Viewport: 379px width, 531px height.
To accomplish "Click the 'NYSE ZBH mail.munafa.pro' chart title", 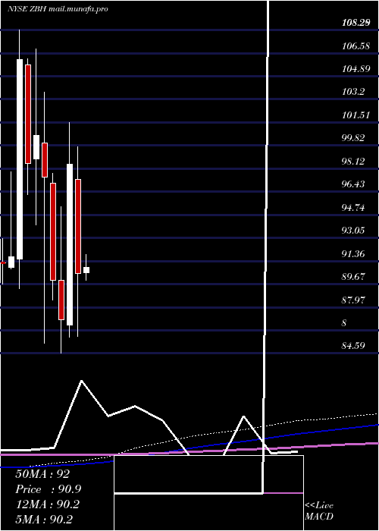I will 58,9.
